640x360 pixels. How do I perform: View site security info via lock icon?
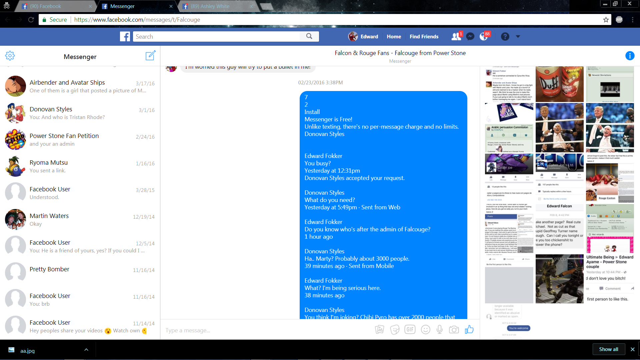44,20
